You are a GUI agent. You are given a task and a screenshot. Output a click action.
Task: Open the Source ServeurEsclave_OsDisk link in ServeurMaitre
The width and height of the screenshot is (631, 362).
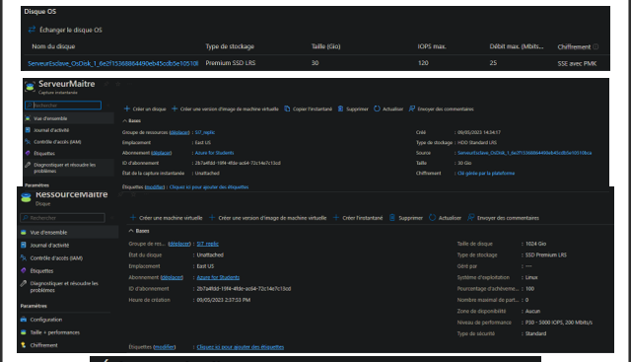(525, 153)
